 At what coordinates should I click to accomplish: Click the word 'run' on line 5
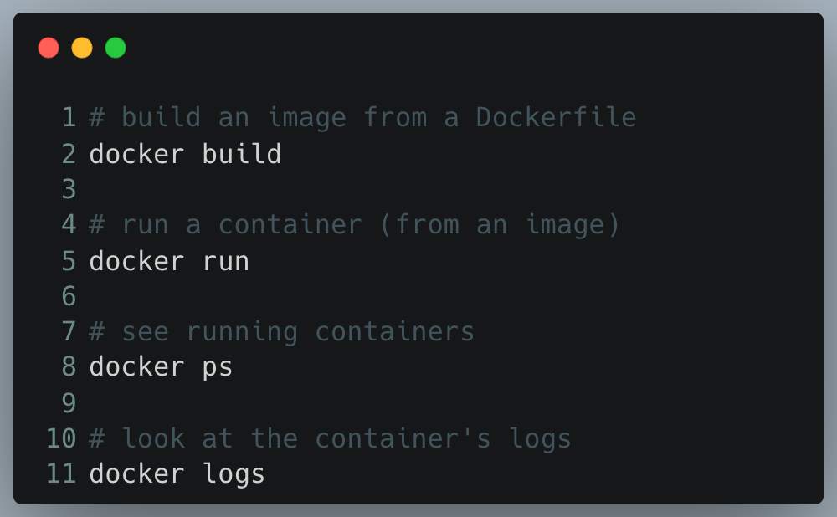[225, 261]
